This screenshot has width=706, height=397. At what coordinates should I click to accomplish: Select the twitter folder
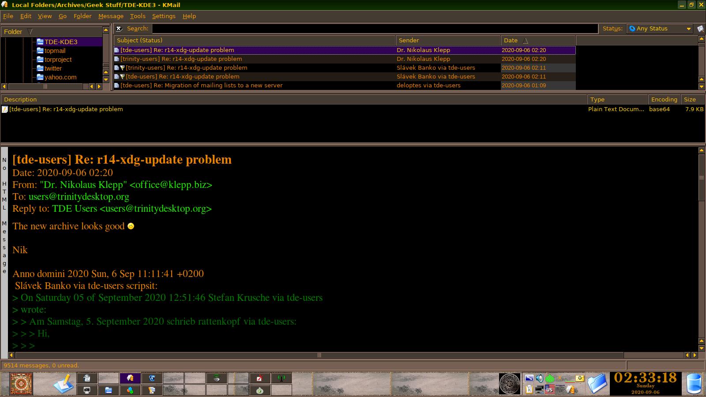tap(53, 68)
